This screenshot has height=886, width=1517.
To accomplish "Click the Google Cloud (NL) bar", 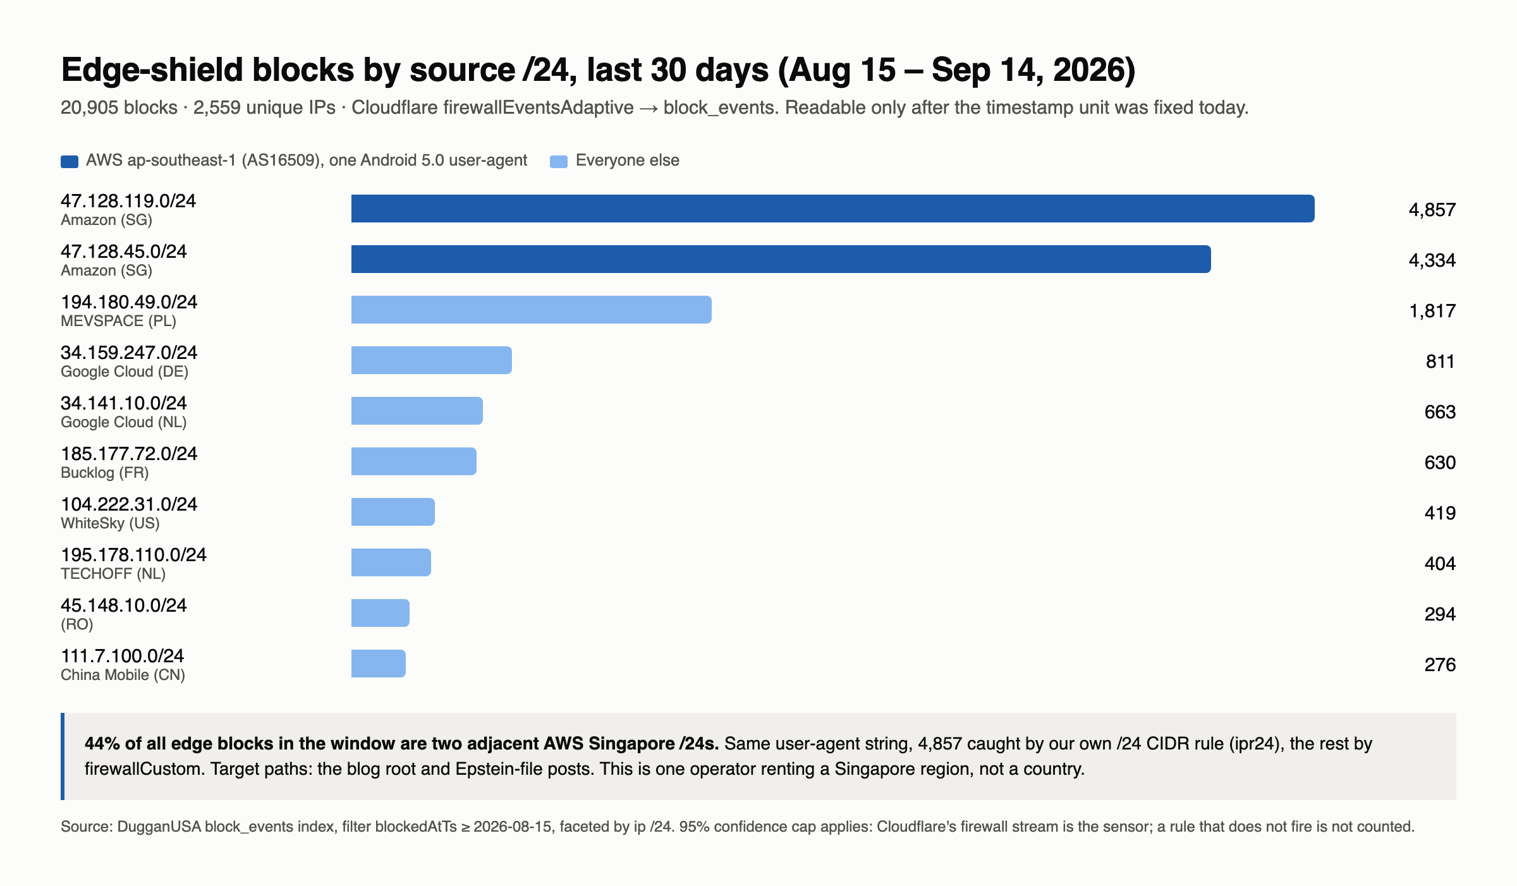I will 417,411.
